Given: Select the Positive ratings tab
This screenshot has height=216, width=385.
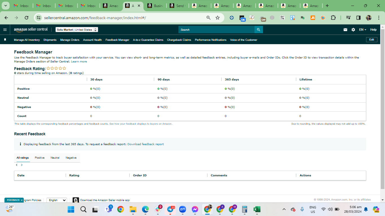Looking at the screenshot, I should coord(40,158).
